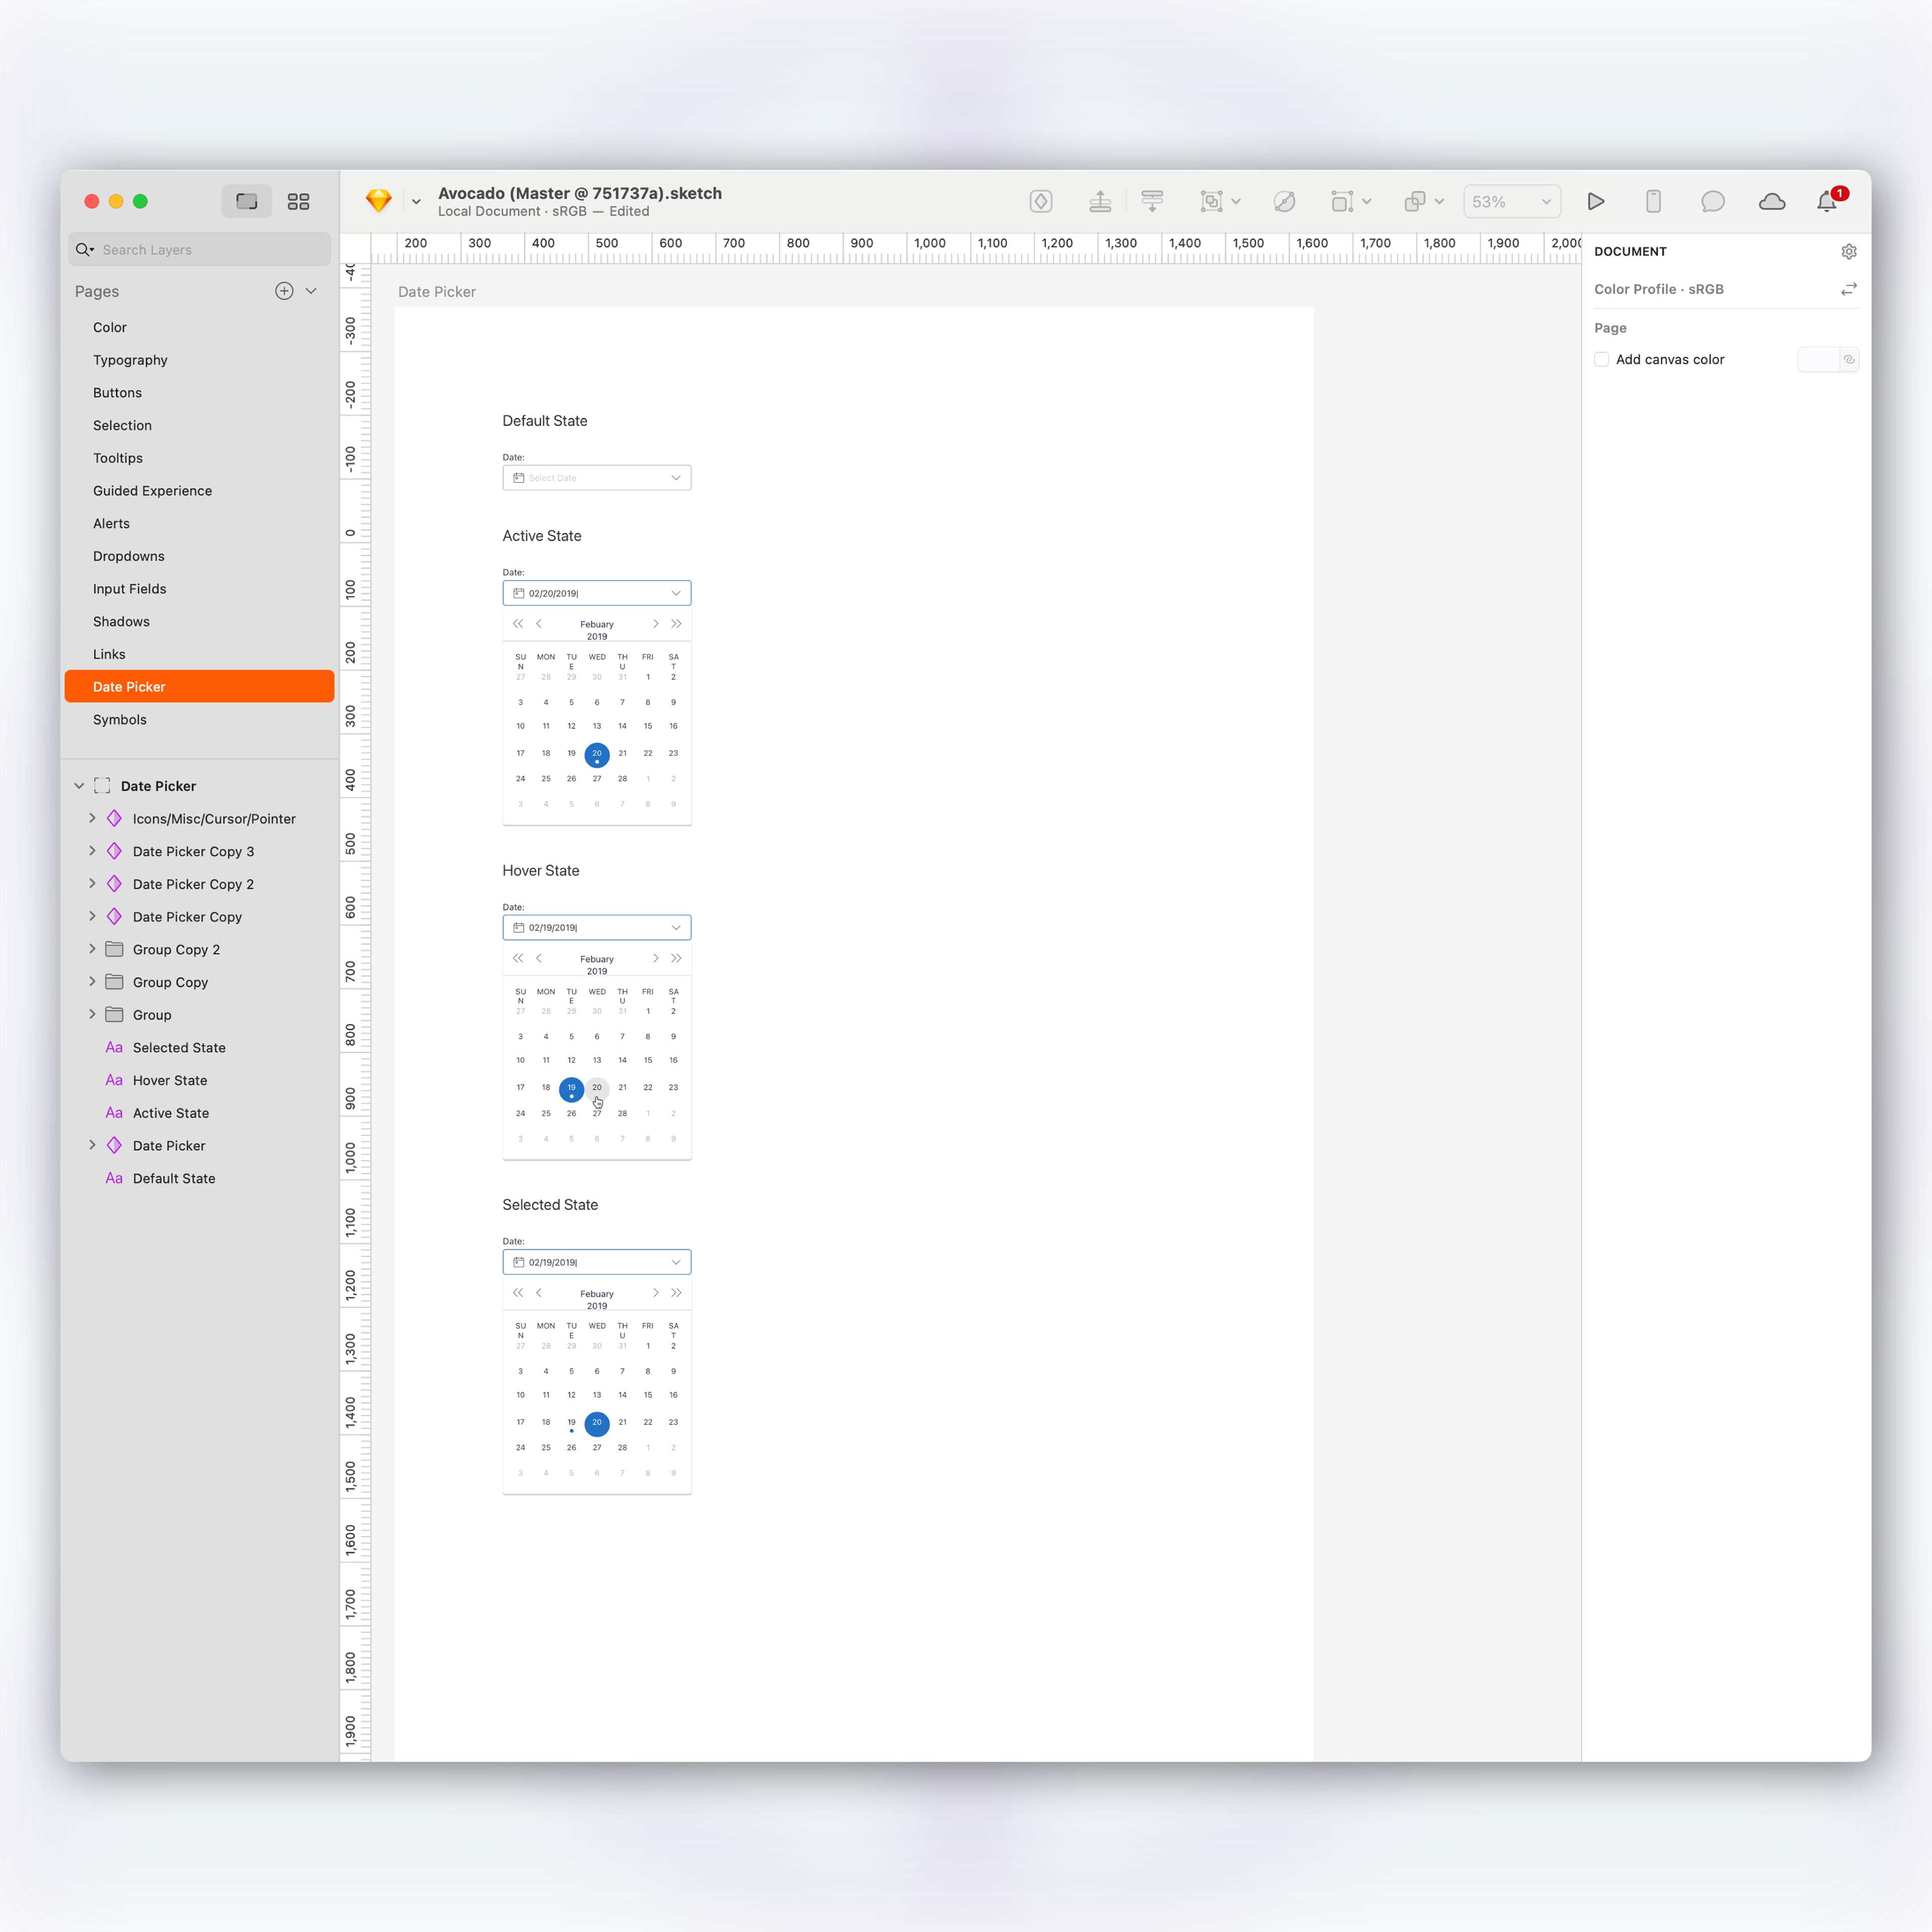Expand the Date Picker Copy 3 symbol

click(x=92, y=851)
